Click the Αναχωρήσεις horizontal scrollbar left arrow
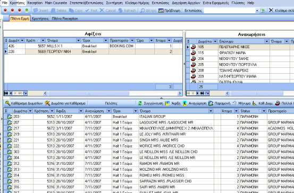This screenshot has height=193, width=294. pyautogui.click(x=227, y=93)
